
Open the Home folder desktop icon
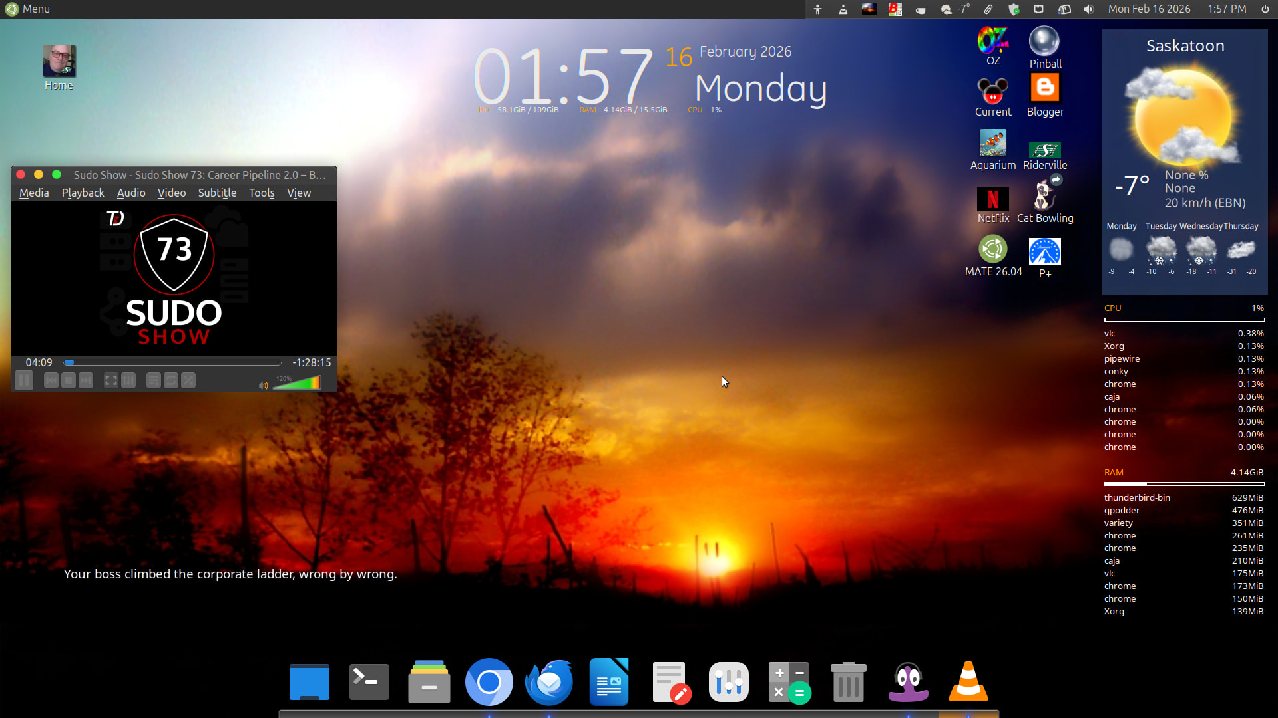(59, 67)
